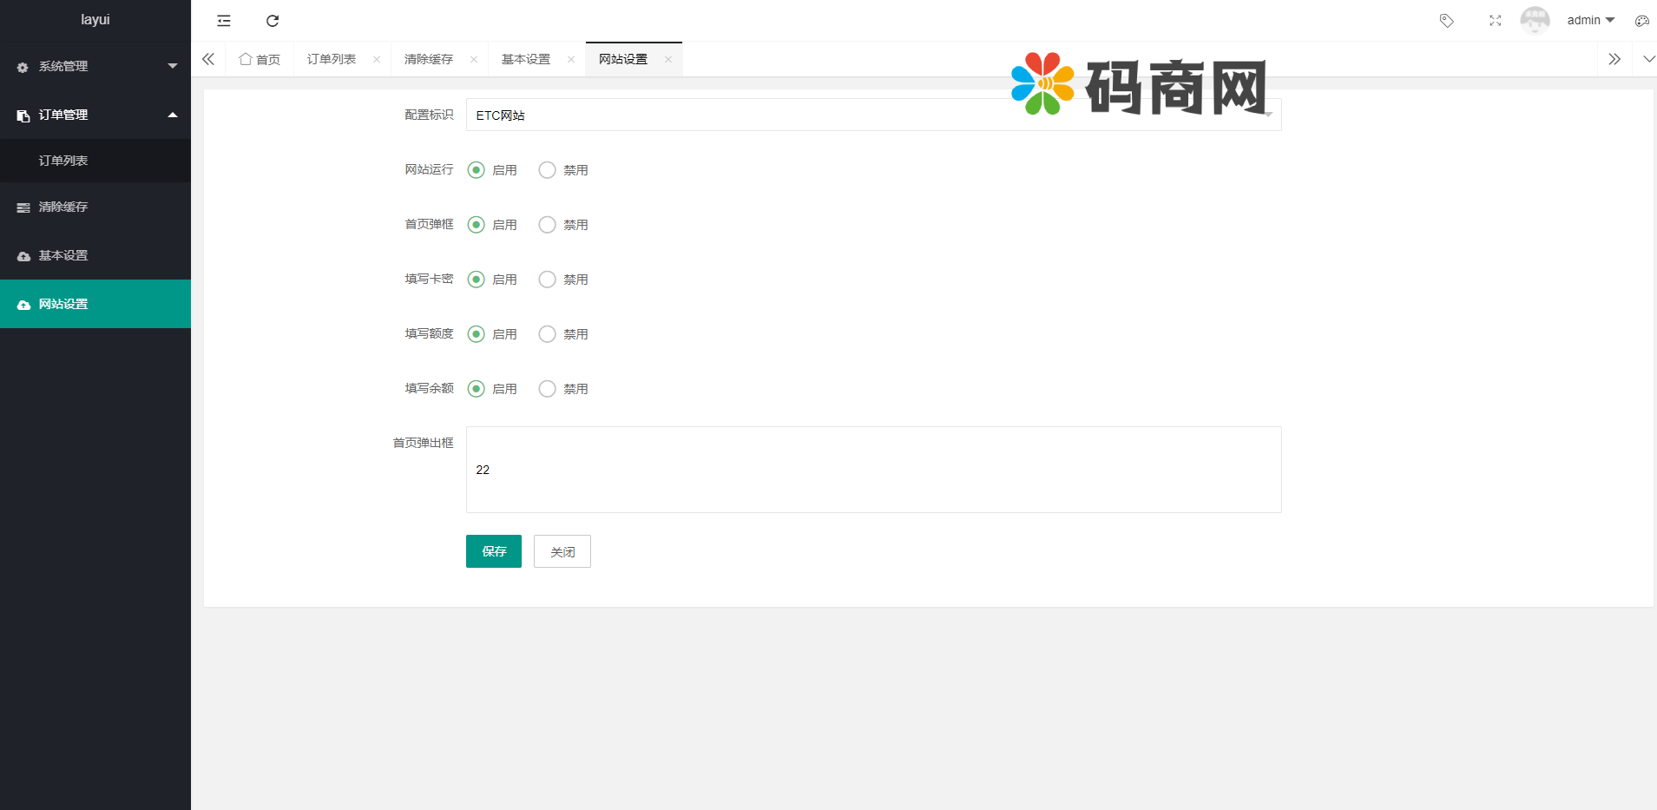Open the tag/bookmark icon in header
The width and height of the screenshot is (1657, 810).
[x=1447, y=19]
